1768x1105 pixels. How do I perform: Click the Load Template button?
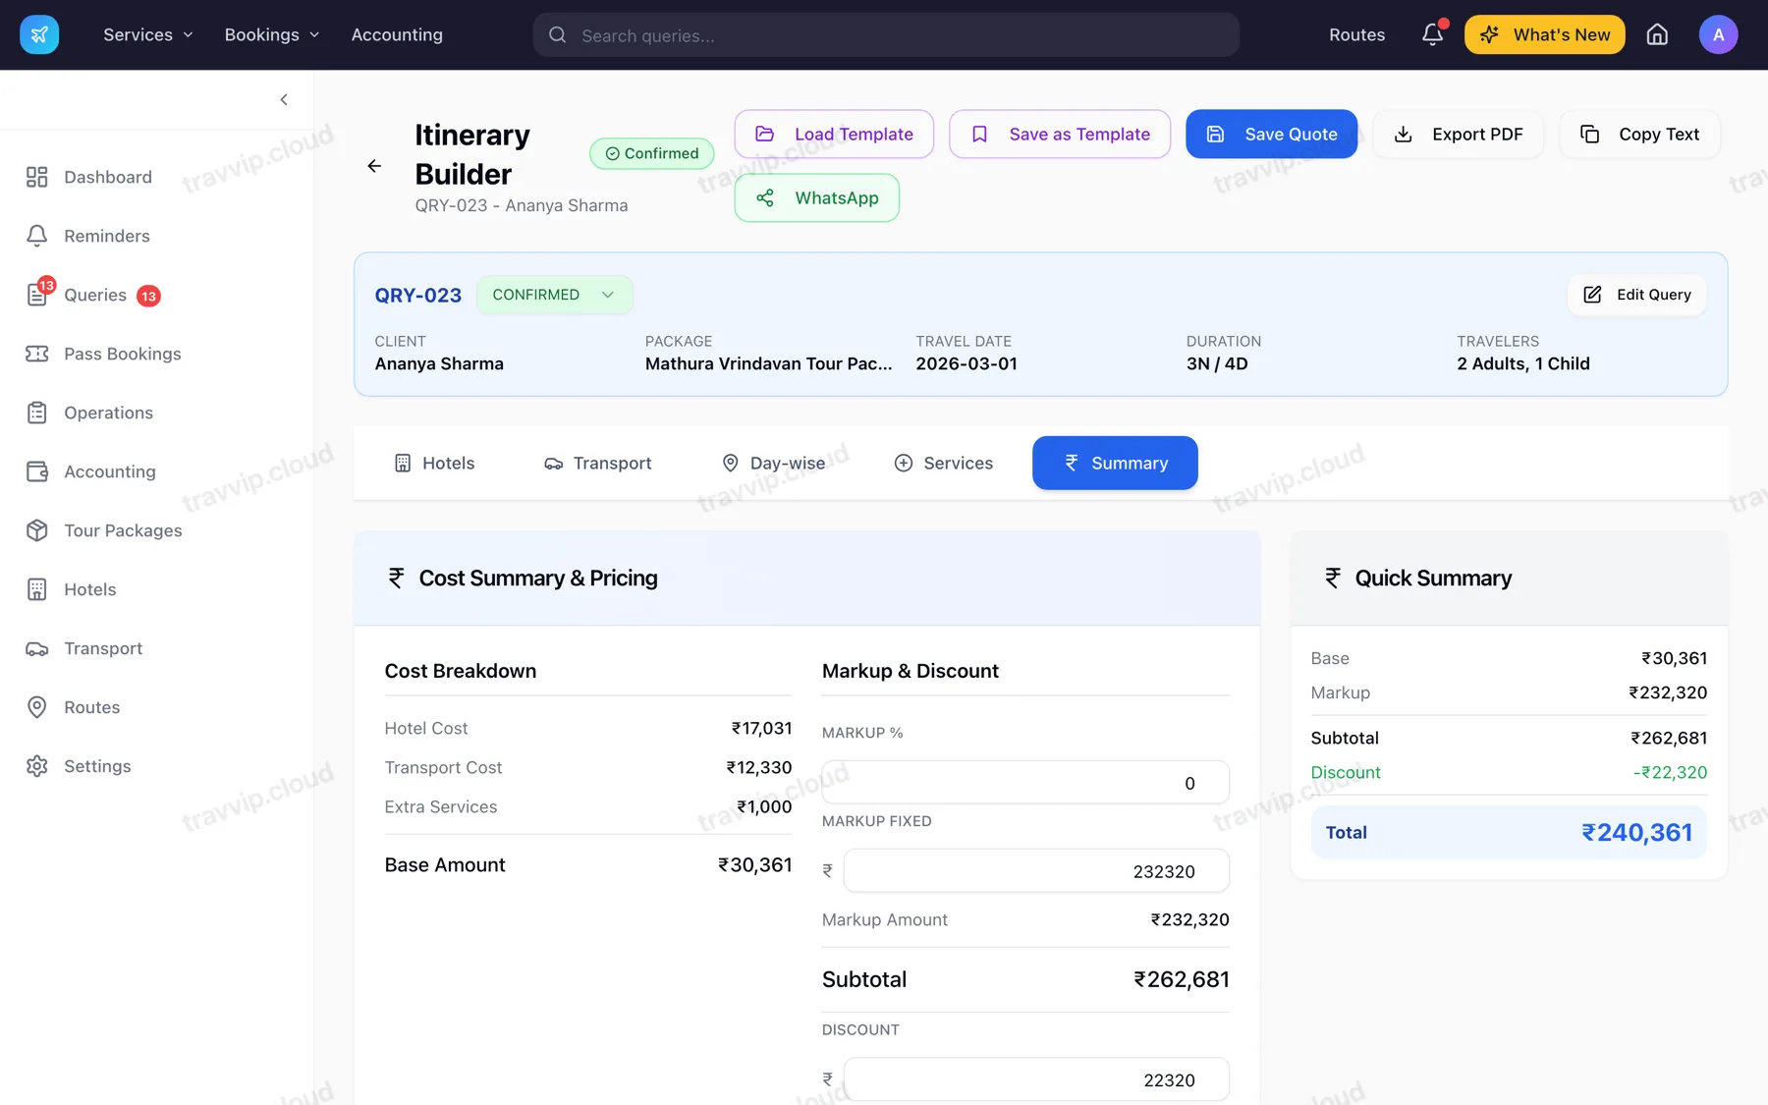[x=834, y=134]
